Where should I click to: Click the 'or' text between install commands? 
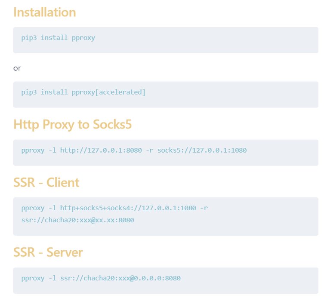(x=17, y=68)
